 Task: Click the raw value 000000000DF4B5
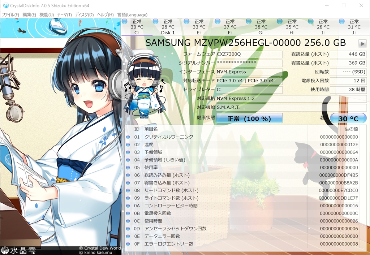(x=339, y=175)
